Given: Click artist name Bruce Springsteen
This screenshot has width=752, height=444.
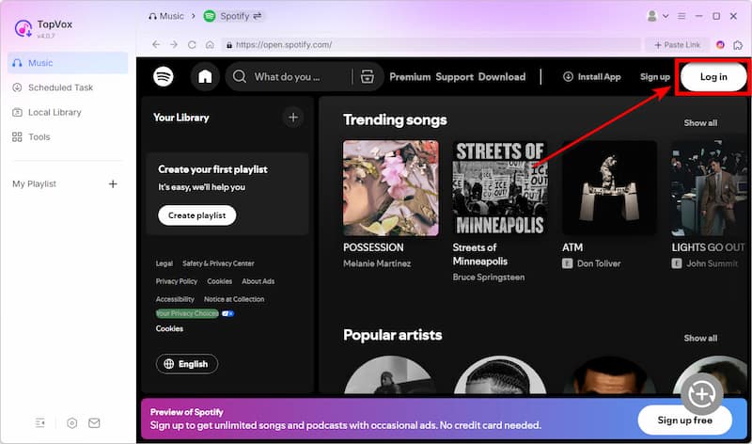Looking at the screenshot, I should coord(489,277).
